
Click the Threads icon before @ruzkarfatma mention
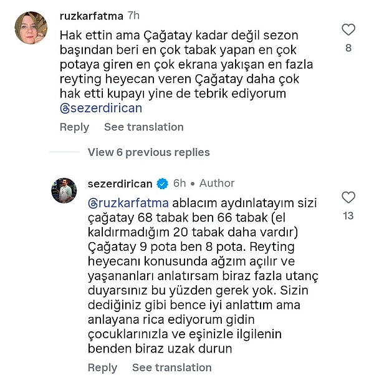tap(92, 203)
